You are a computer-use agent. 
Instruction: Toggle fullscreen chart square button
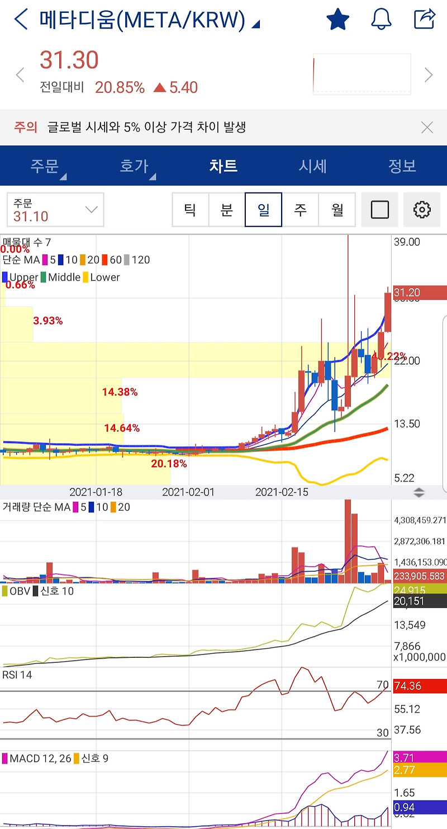click(380, 210)
